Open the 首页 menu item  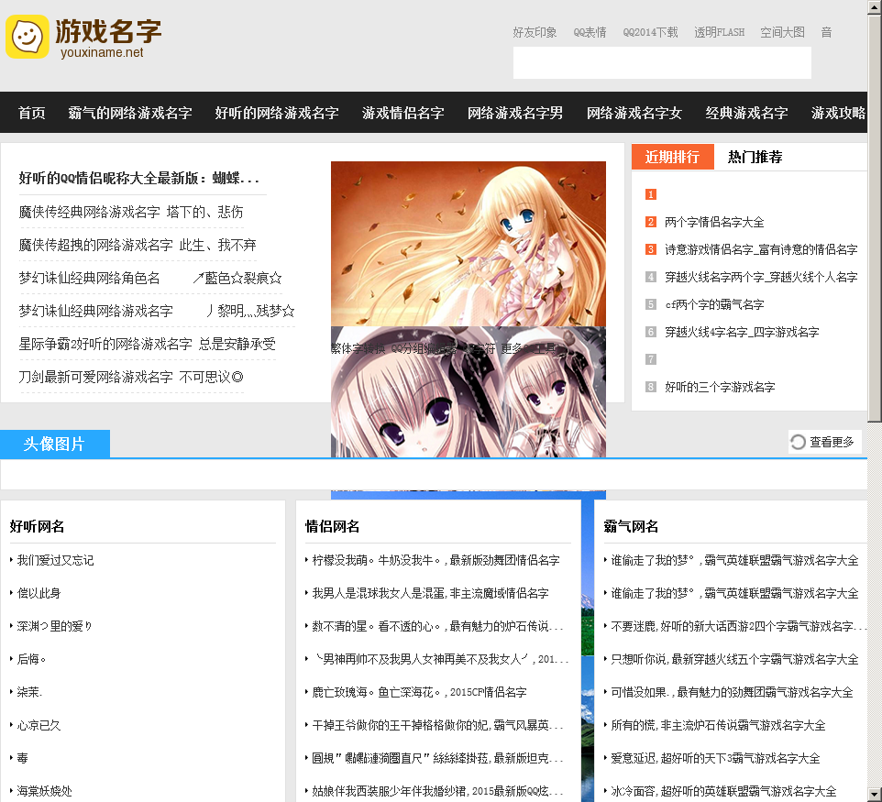point(31,113)
